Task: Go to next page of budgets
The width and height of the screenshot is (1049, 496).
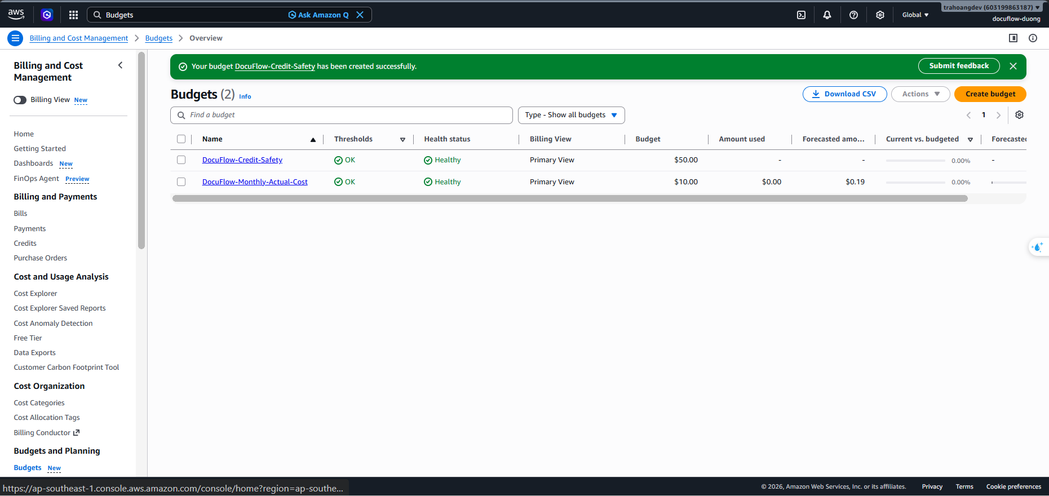Action: coord(998,115)
